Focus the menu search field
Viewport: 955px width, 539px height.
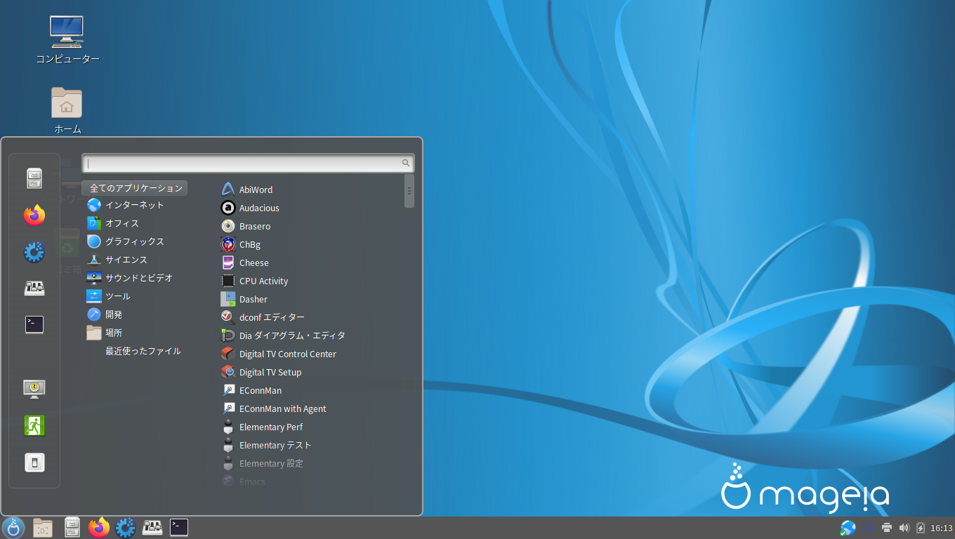click(x=248, y=163)
